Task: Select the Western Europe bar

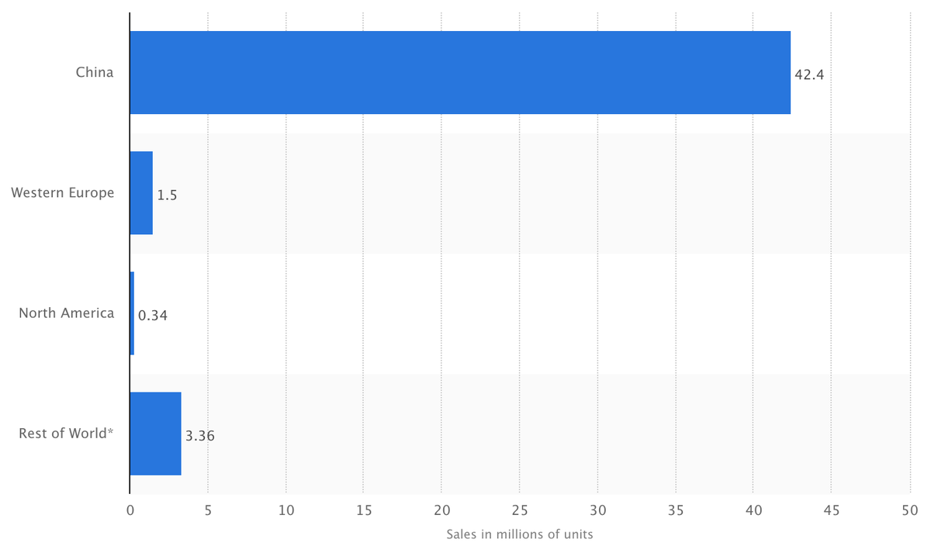Action: point(141,192)
